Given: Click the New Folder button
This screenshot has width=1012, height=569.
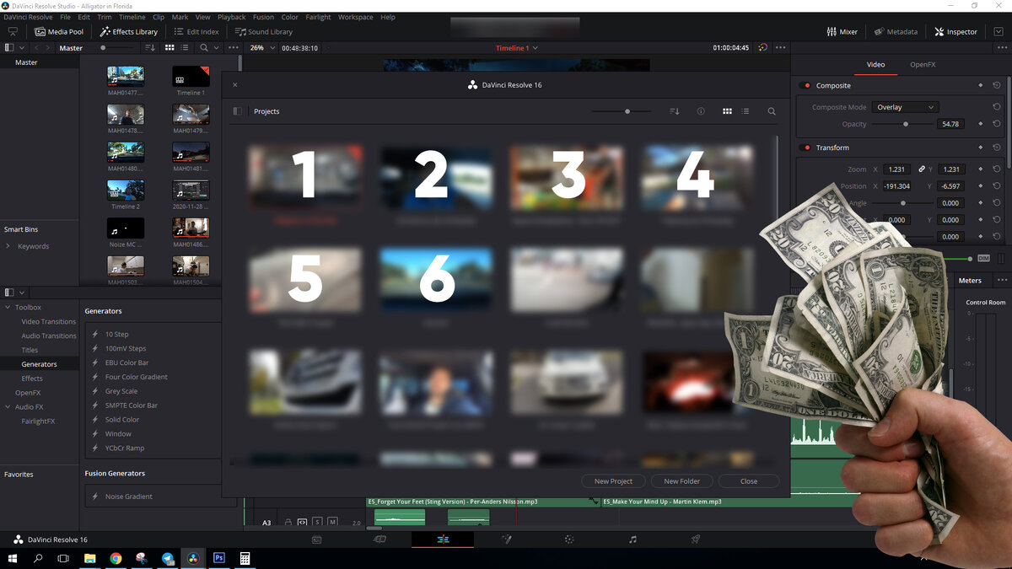Looking at the screenshot, I should tap(682, 481).
